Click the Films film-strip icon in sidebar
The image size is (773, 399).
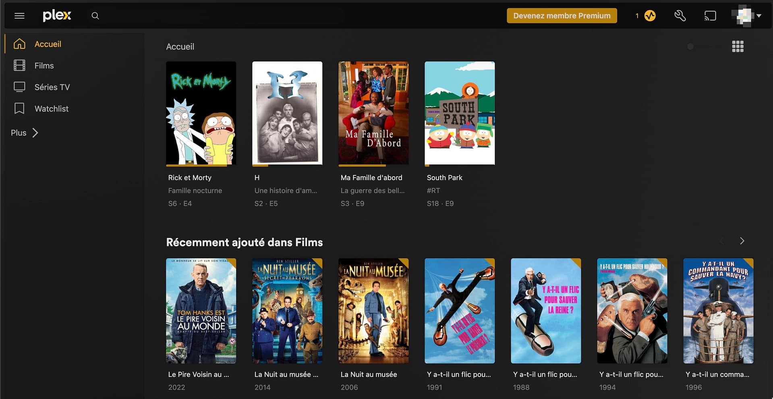coord(19,65)
